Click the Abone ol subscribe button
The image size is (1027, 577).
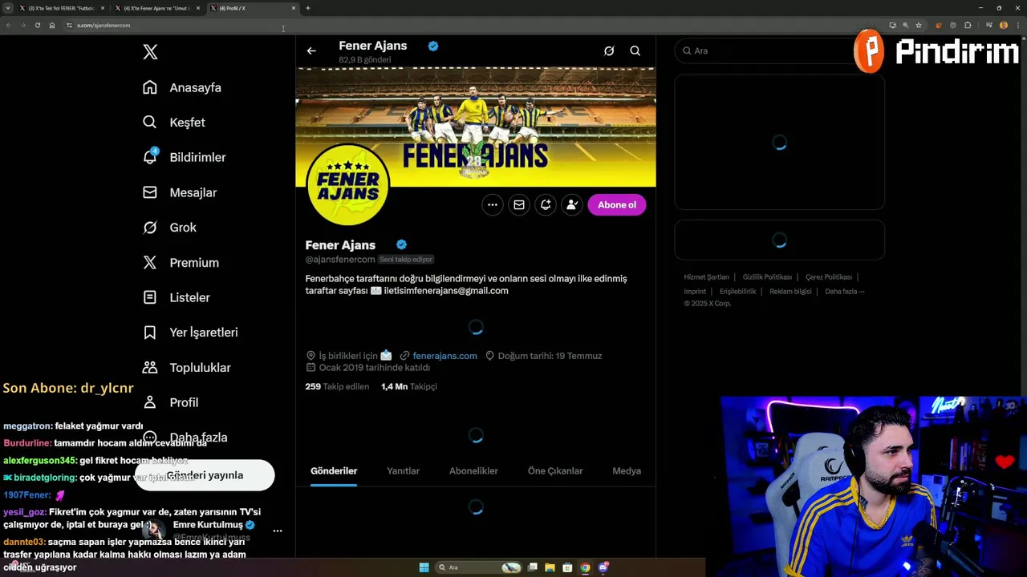[617, 205]
